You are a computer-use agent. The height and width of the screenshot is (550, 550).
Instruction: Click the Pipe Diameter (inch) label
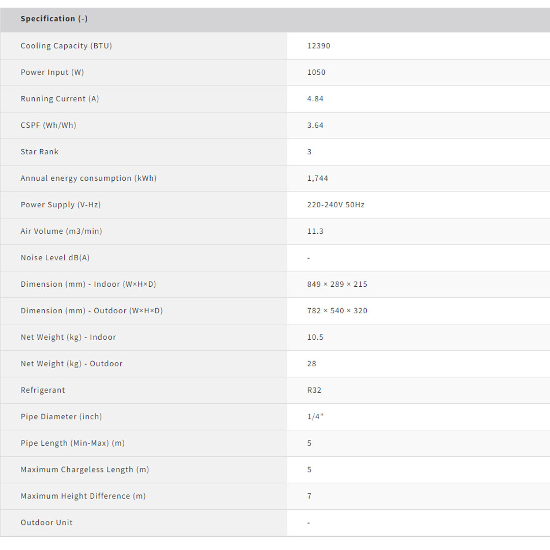(61, 417)
